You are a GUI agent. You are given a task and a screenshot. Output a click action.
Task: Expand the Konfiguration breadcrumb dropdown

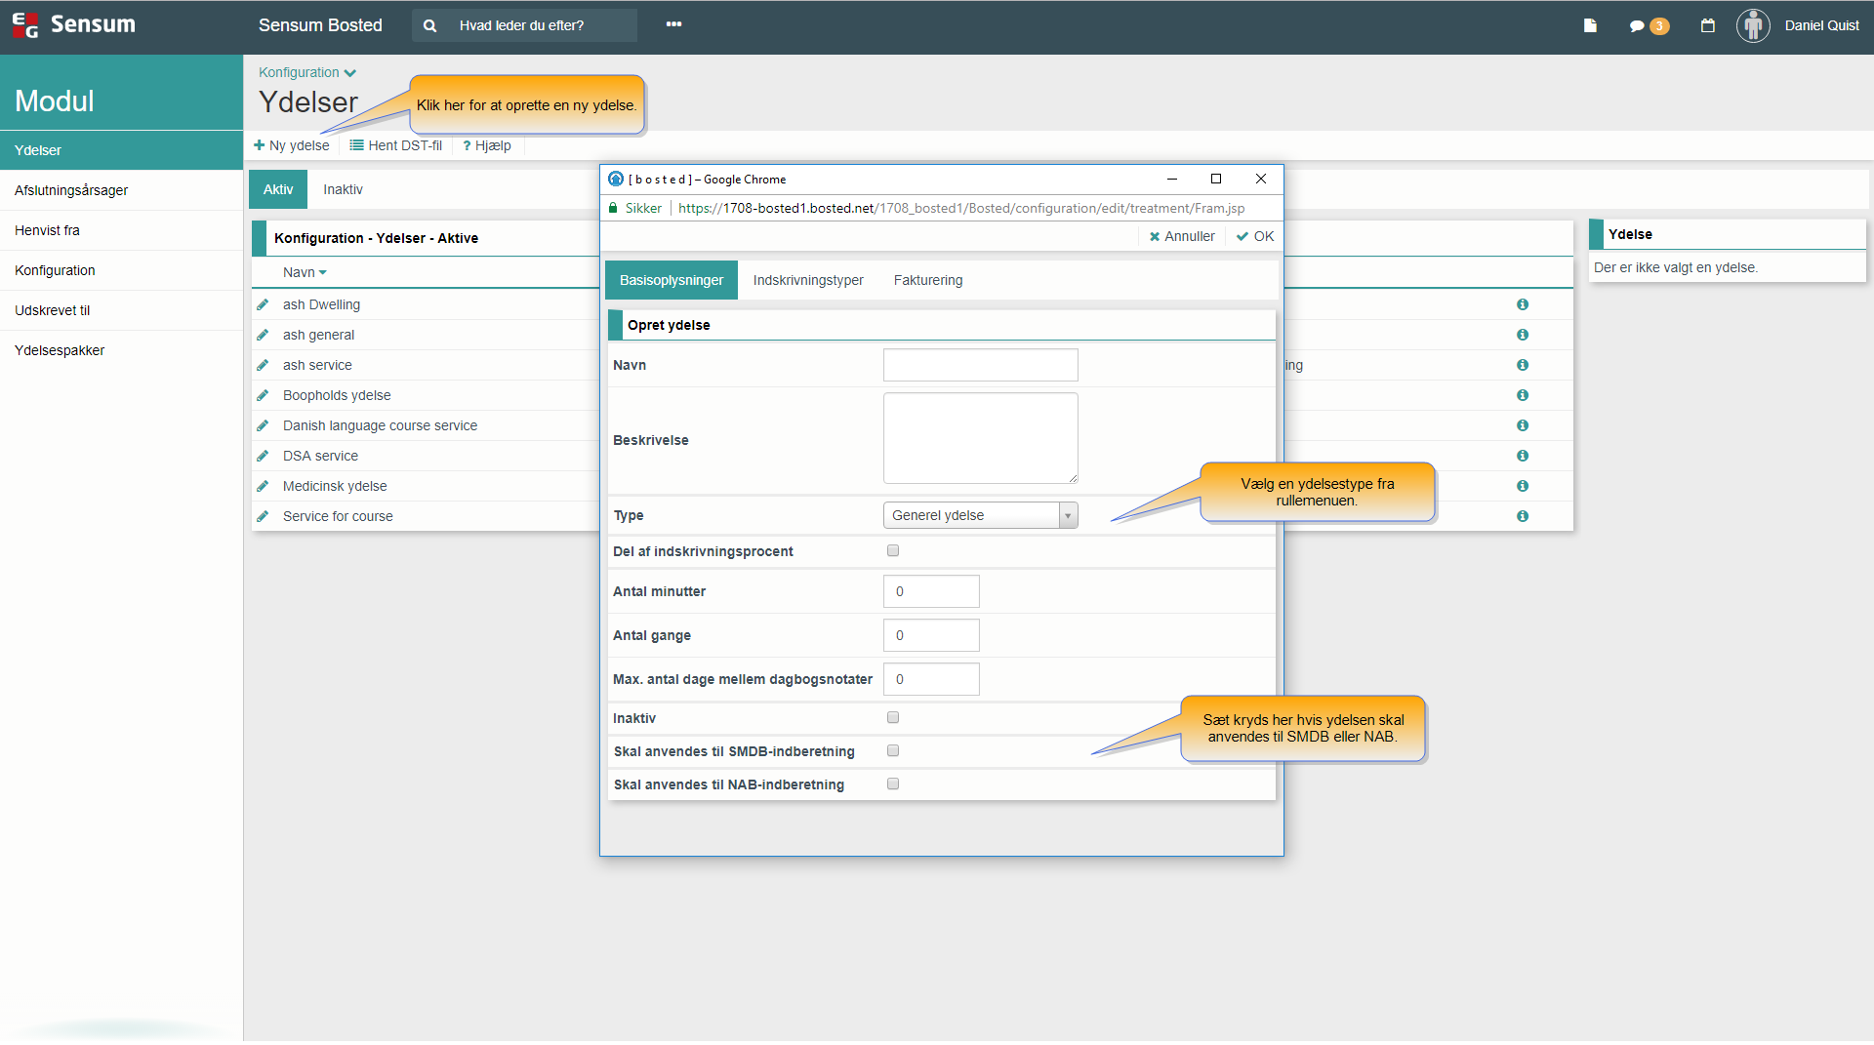(307, 72)
